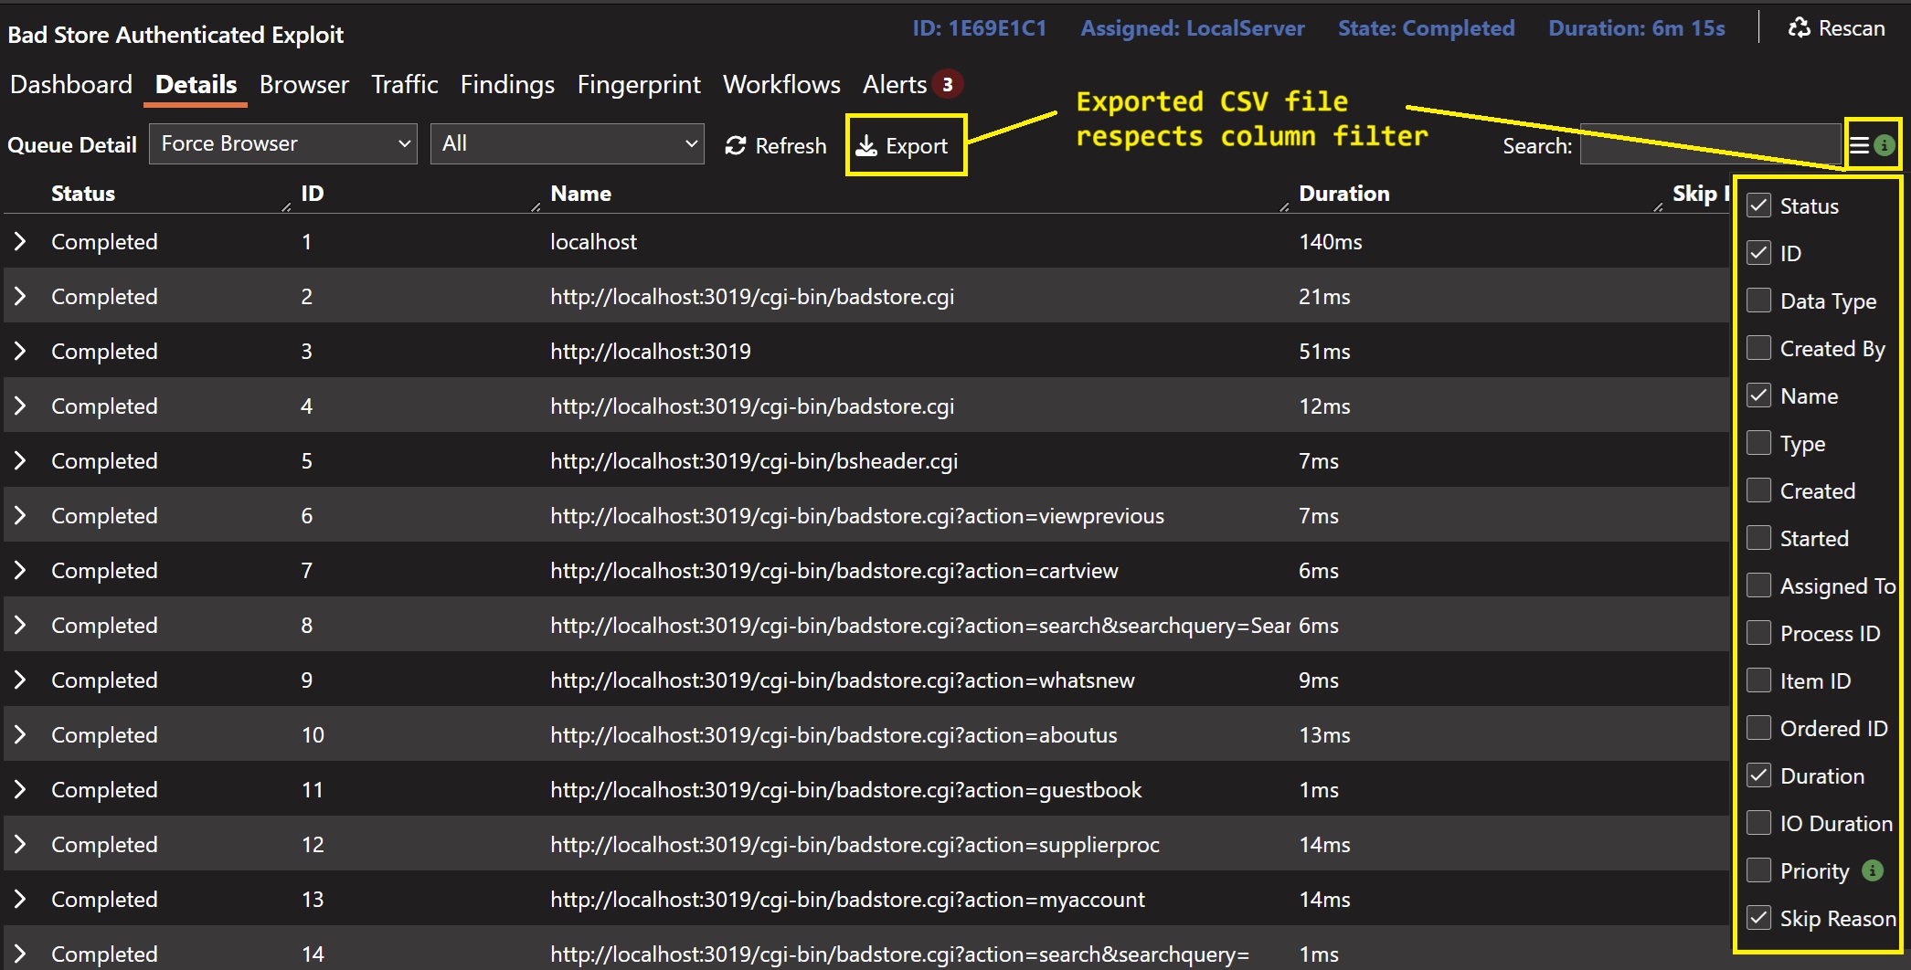Click the Status column resize handle
Image resolution: width=1911 pixels, height=970 pixels.
[286, 207]
